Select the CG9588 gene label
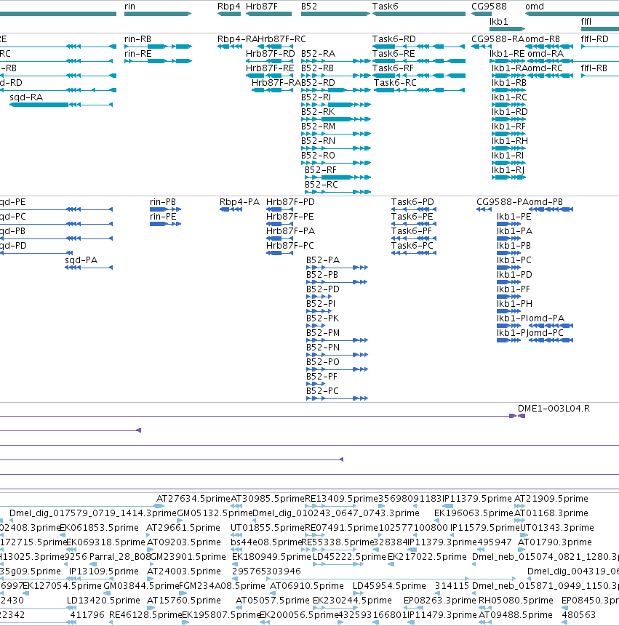Image resolution: width=619 pixels, height=626 pixels. coord(490,7)
